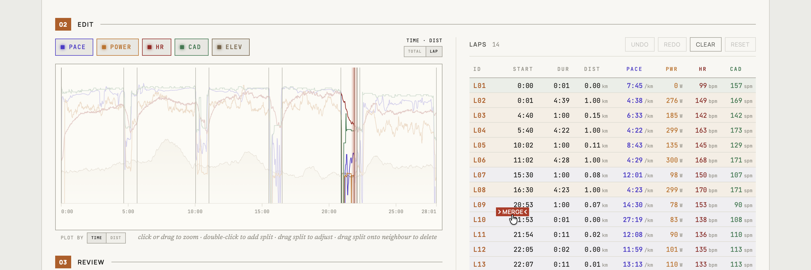Viewport: 811px width, 270px height.
Task: Select lap row L07
Action: (x=612, y=175)
